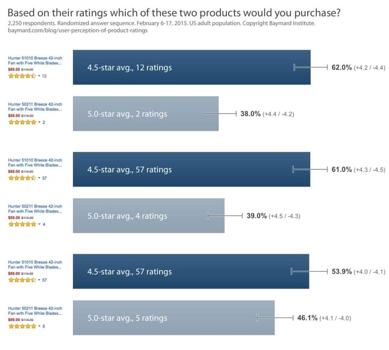
Task: Open the ratings dropdown arrow next to 5
Action: coord(39,326)
